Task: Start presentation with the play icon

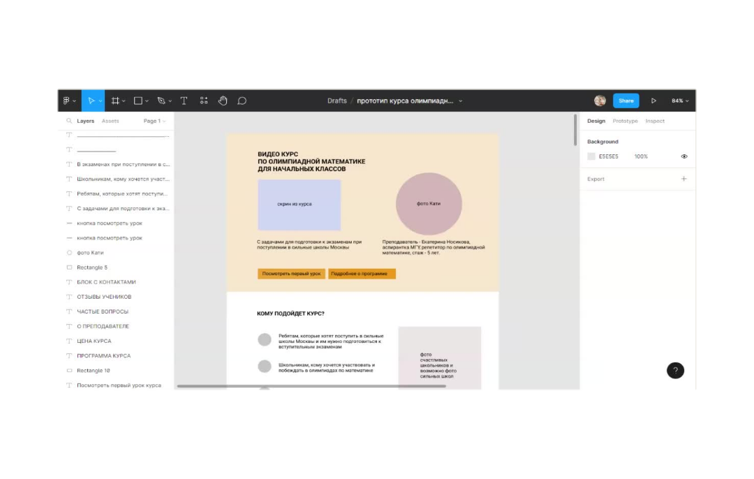Action: (x=653, y=101)
